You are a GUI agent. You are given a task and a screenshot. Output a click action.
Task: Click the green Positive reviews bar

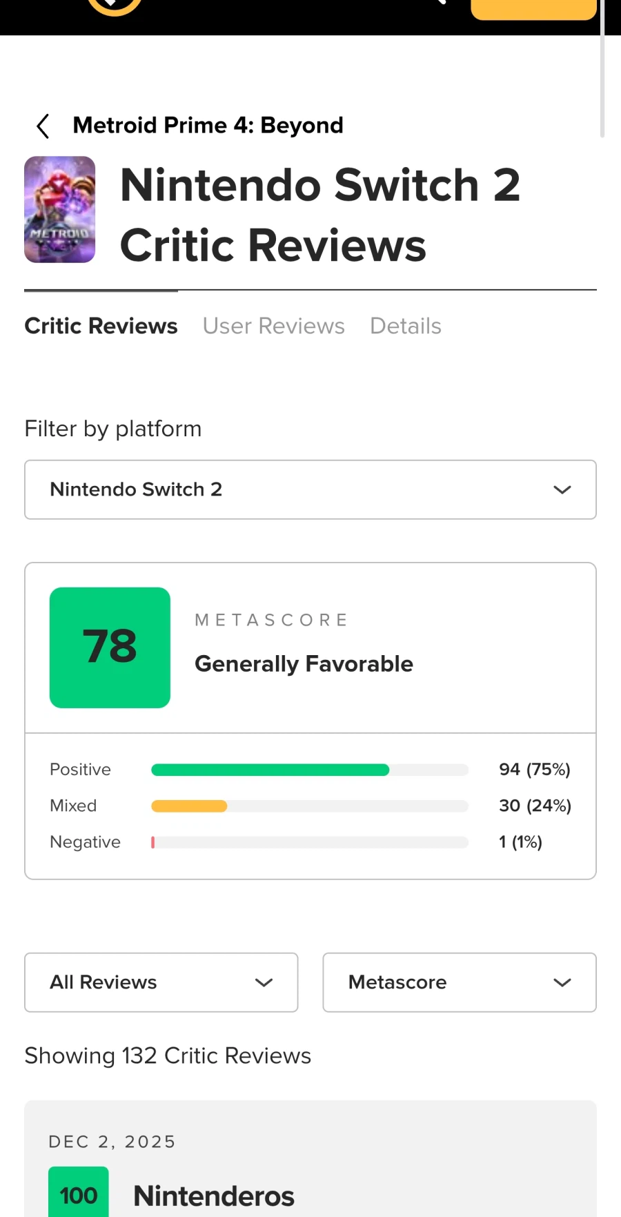[270, 770]
